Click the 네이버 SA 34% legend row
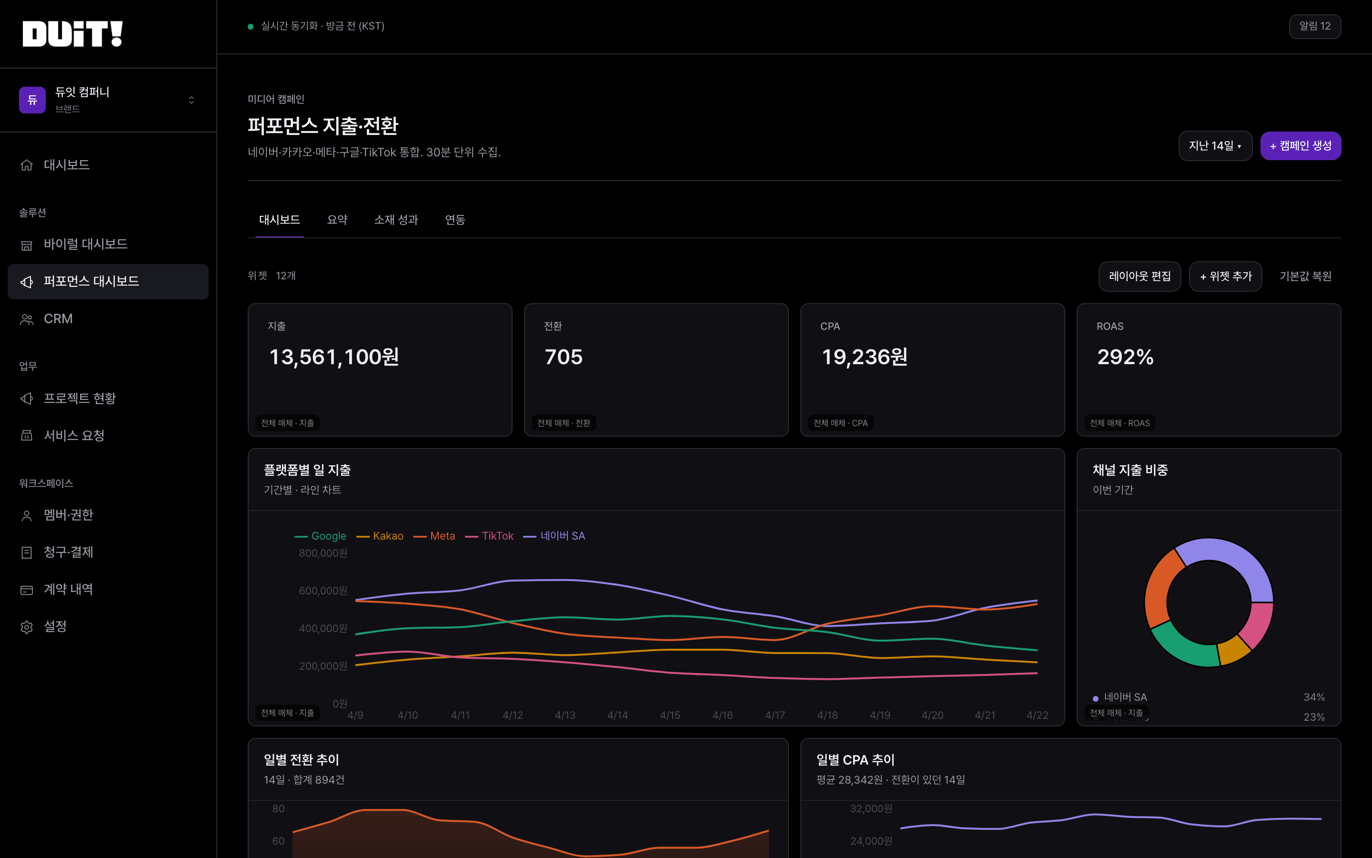The width and height of the screenshot is (1372, 858). 1209,697
